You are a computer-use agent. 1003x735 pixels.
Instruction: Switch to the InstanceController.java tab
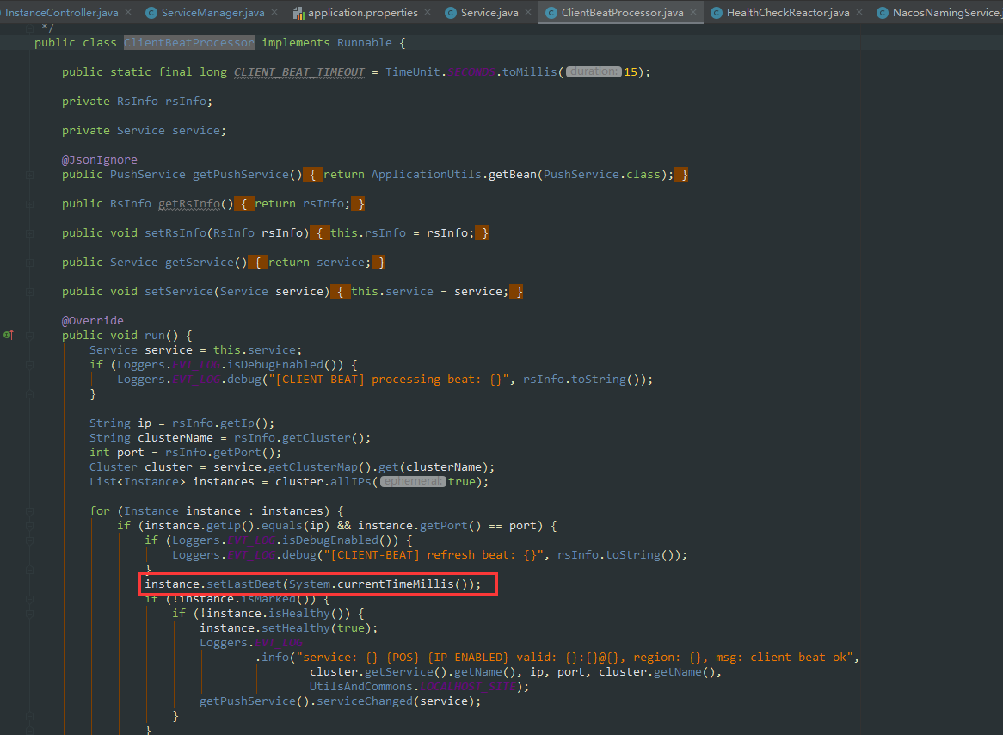[61, 13]
